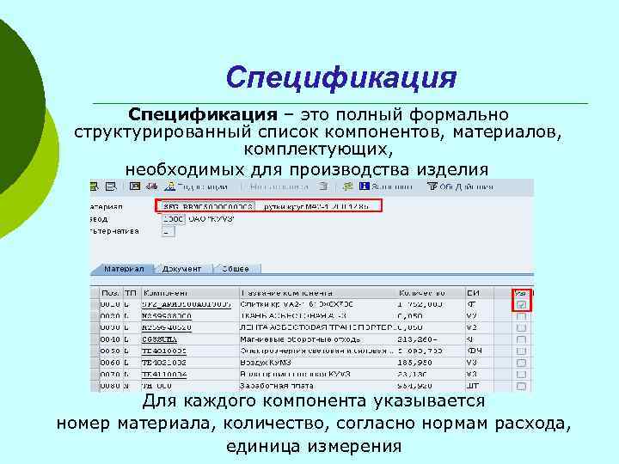Click the Заголовок button text
This screenshot has height=464, width=619.
pos(392,186)
